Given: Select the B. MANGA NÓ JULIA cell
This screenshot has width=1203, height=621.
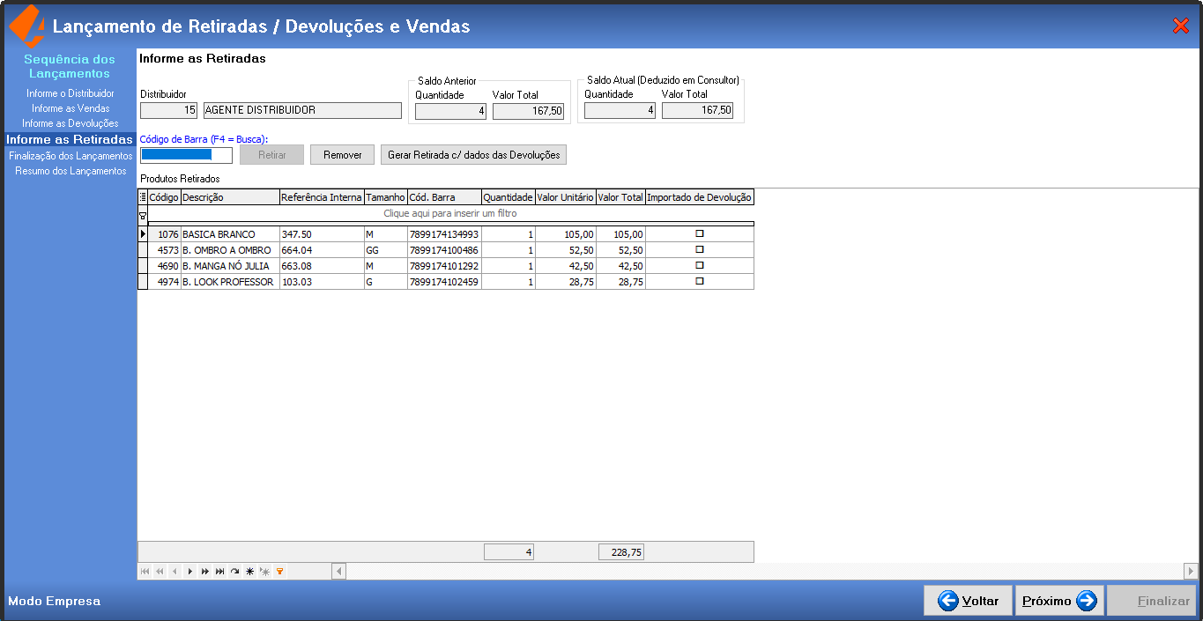Looking at the screenshot, I should [230, 266].
